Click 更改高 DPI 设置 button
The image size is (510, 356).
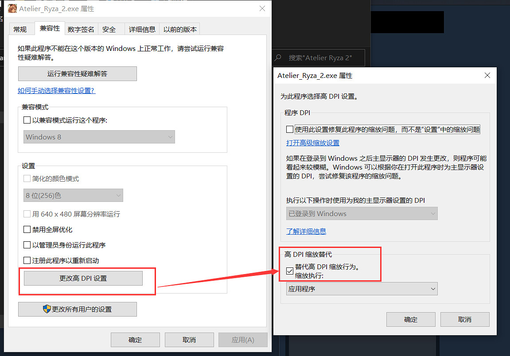tap(83, 279)
